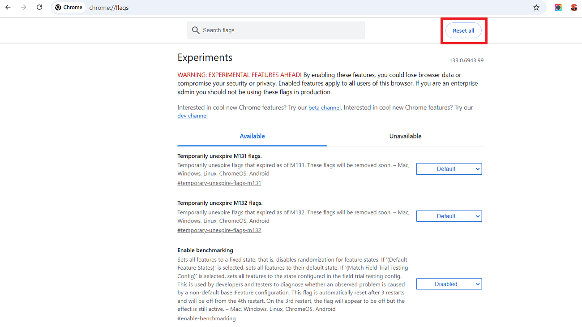The height and width of the screenshot is (327, 582).
Task: Click the magnifier icon in the search bar
Action: point(196,30)
